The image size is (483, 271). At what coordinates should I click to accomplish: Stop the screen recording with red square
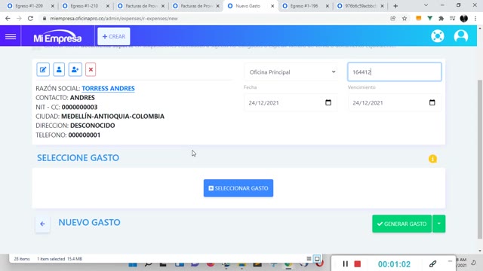tap(357, 264)
